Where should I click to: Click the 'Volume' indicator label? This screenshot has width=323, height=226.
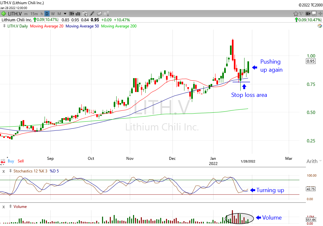[x=20, y=206]
